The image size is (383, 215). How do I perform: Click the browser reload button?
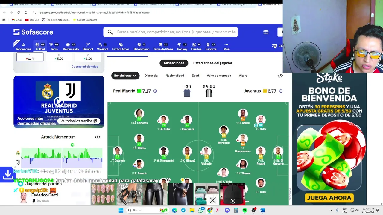click(x=19, y=13)
